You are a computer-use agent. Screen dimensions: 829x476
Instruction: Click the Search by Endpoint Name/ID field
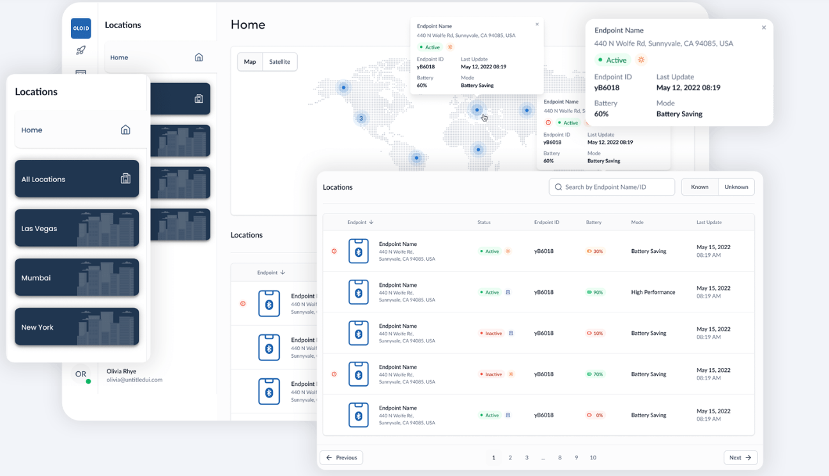(612, 187)
